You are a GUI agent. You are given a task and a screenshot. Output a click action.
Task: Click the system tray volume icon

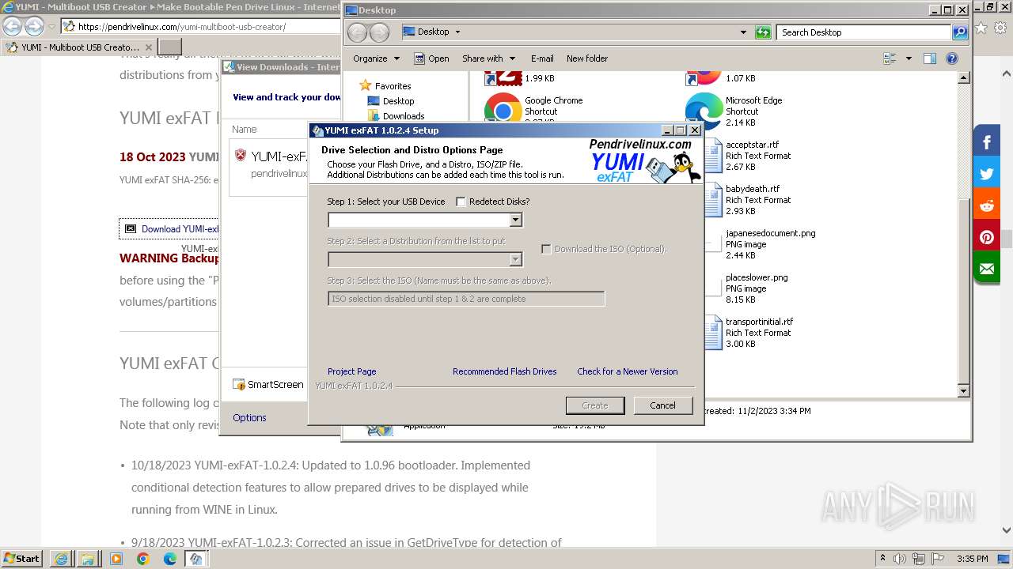(x=900, y=559)
